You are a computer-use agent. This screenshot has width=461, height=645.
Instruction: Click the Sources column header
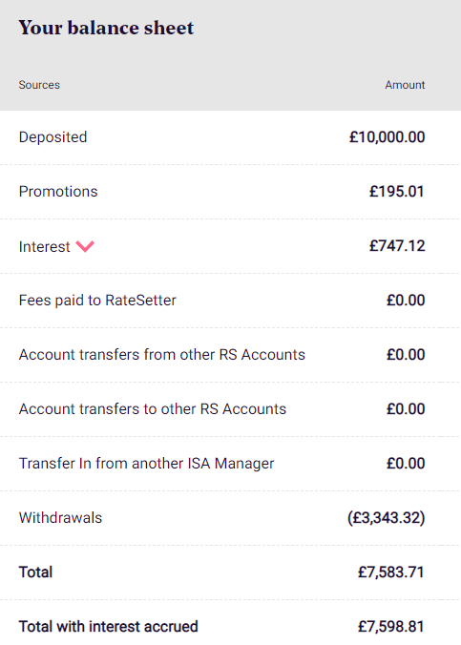[x=39, y=85]
